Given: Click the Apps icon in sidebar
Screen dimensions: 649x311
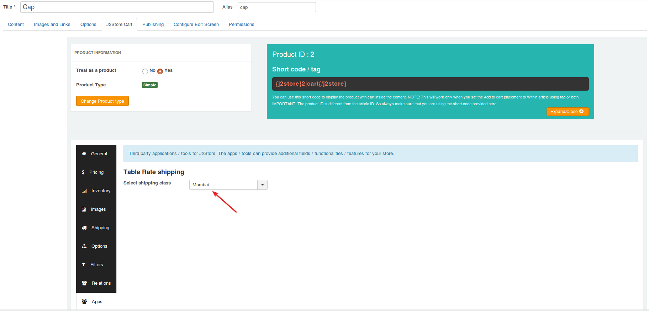Looking at the screenshot, I should pyautogui.click(x=84, y=302).
